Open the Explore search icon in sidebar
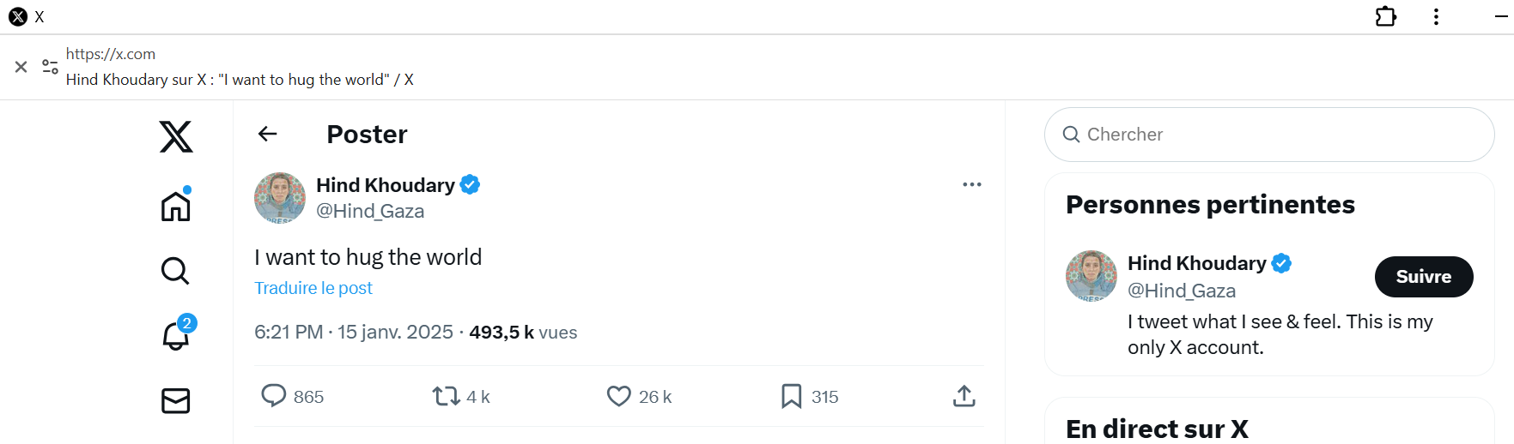Screen dimensions: 1514x444 (x=175, y=271)
